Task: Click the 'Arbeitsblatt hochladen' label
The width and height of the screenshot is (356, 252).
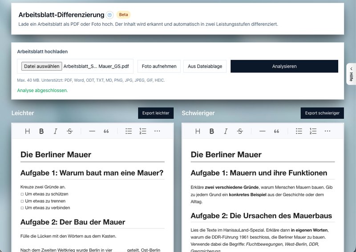Action: click(x=42, y=52)
